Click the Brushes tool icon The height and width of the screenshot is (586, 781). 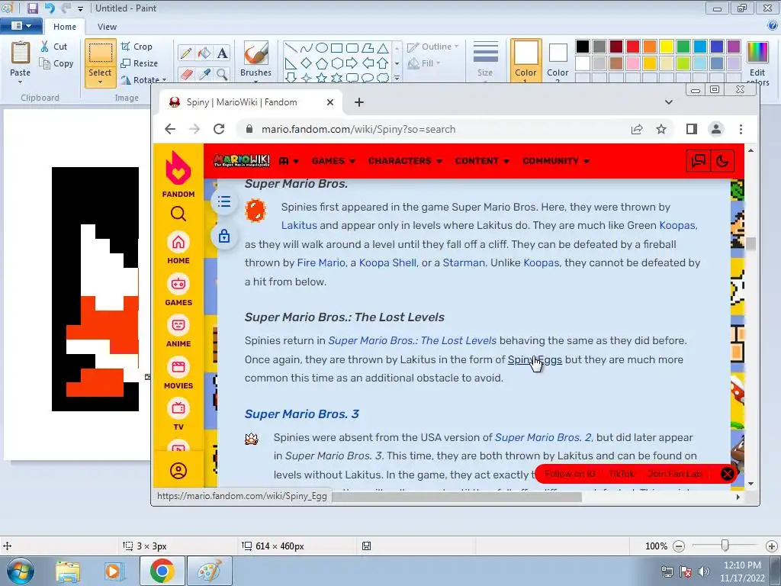click(x=256, y=53)
